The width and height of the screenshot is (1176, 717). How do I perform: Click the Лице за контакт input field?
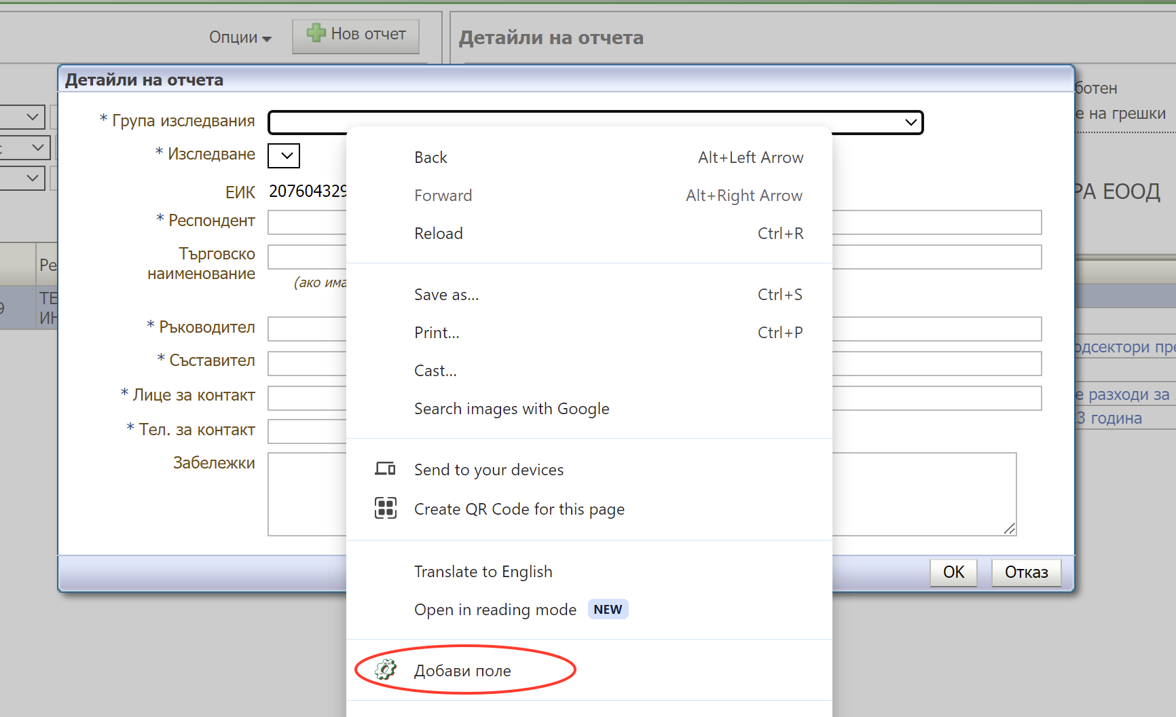pos(655,398)
